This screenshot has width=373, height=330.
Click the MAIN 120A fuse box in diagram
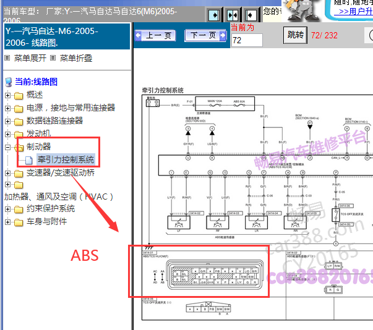point(225,104)
